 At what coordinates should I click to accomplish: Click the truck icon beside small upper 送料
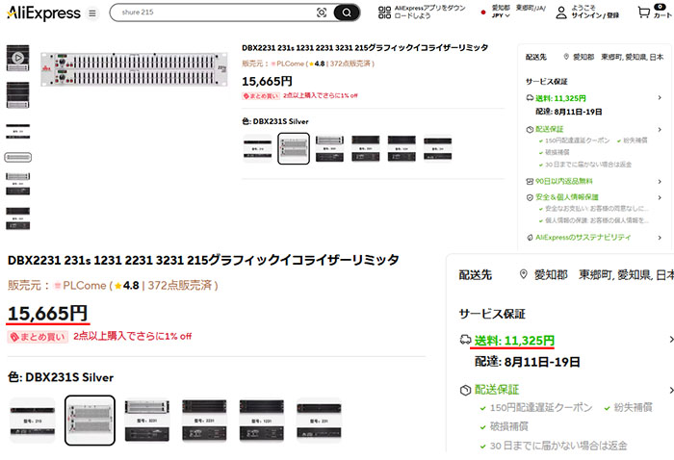pos(530,98)
